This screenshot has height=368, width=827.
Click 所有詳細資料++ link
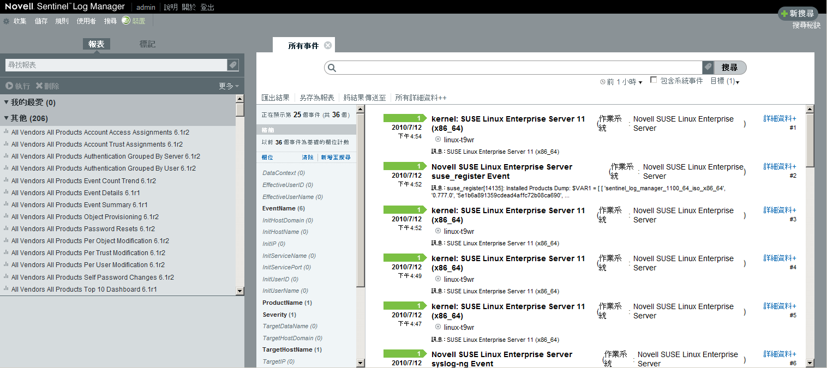pyautogui.click(x=421, y=98)
